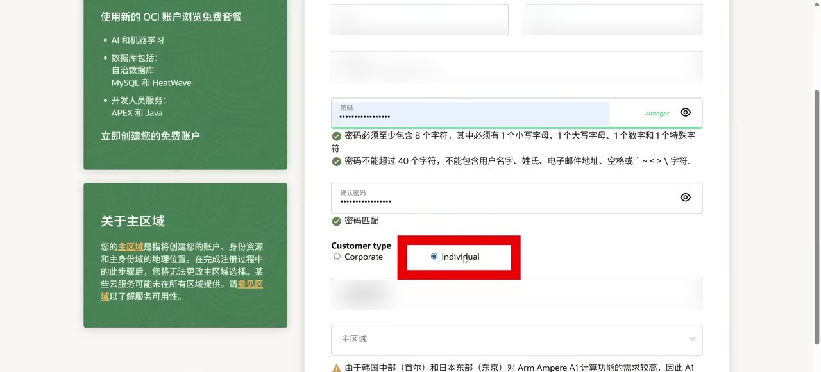Click the check icon beside 8 个字符 rule
Image resolution: width=821 pixels, height=372 pixels.
[336, 136]
